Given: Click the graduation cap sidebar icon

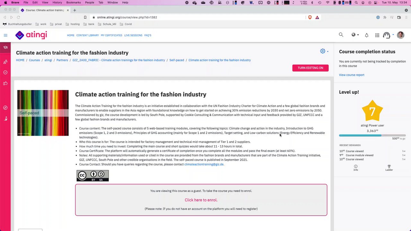Looking at the screenshot, I should [x=5, y=47].
